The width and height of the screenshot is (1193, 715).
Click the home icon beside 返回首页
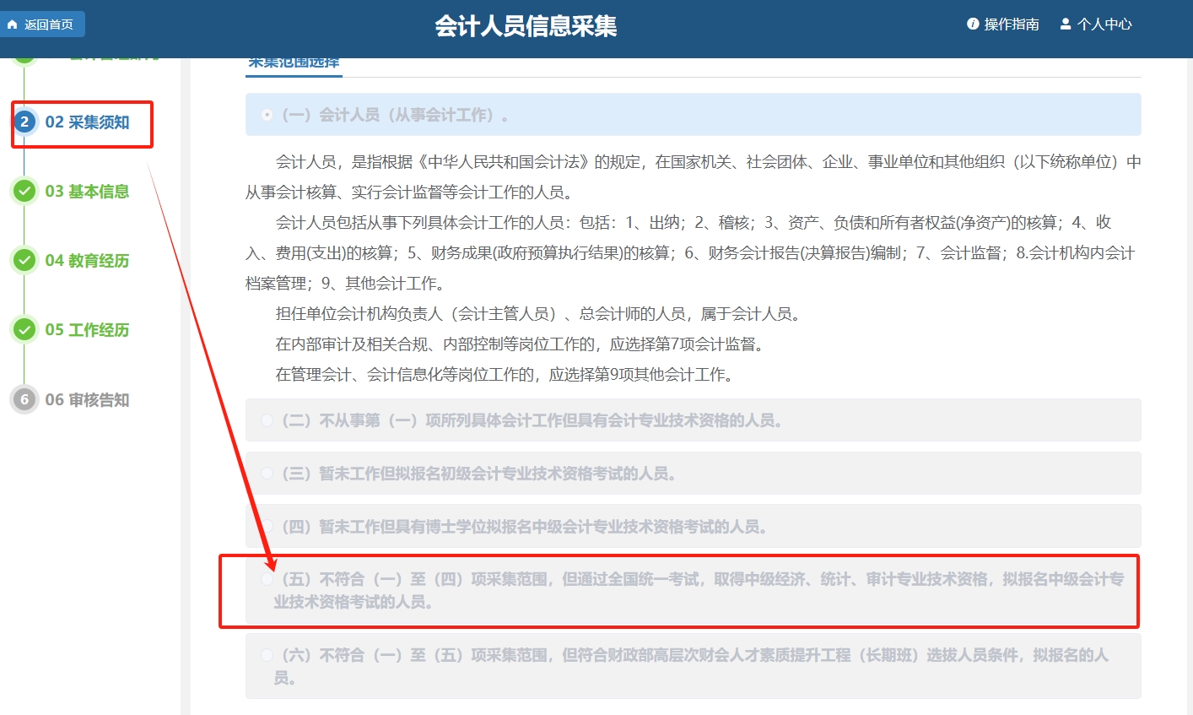tap(12, 24)
